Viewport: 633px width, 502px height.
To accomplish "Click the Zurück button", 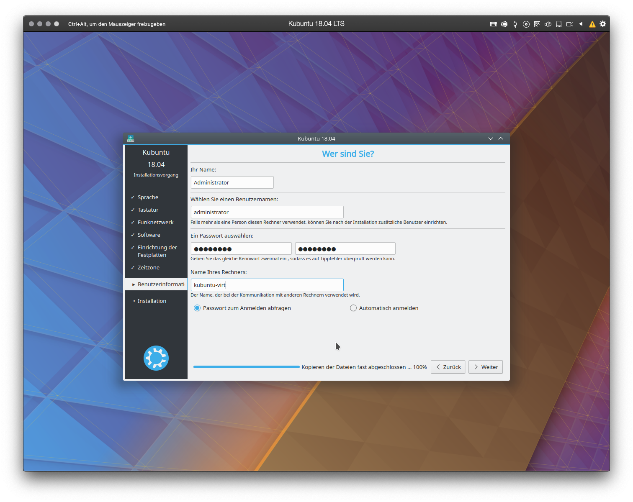I will [x=448, y=367].
